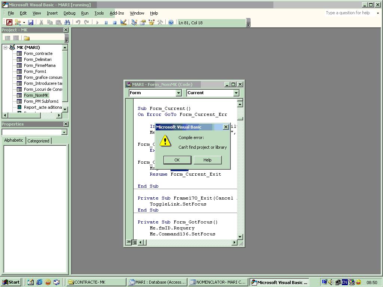Screen dimensions: 383x287
Task: Select Form_Delimitari in the project tree
Action: pyautogui.click(x=38, y=59)
